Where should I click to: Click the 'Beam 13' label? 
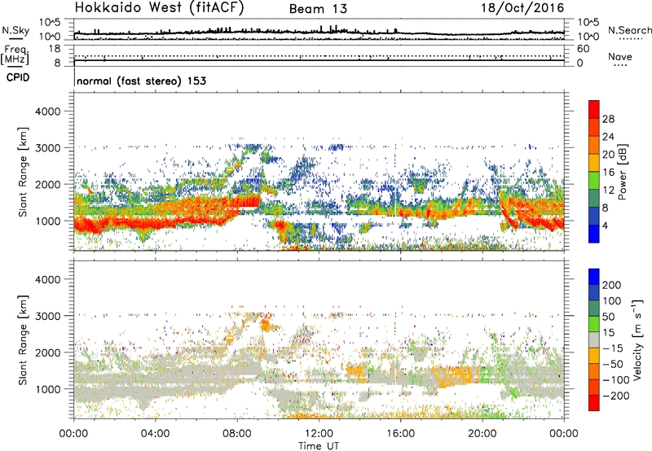pyautogui.click(x=318, y=9)
